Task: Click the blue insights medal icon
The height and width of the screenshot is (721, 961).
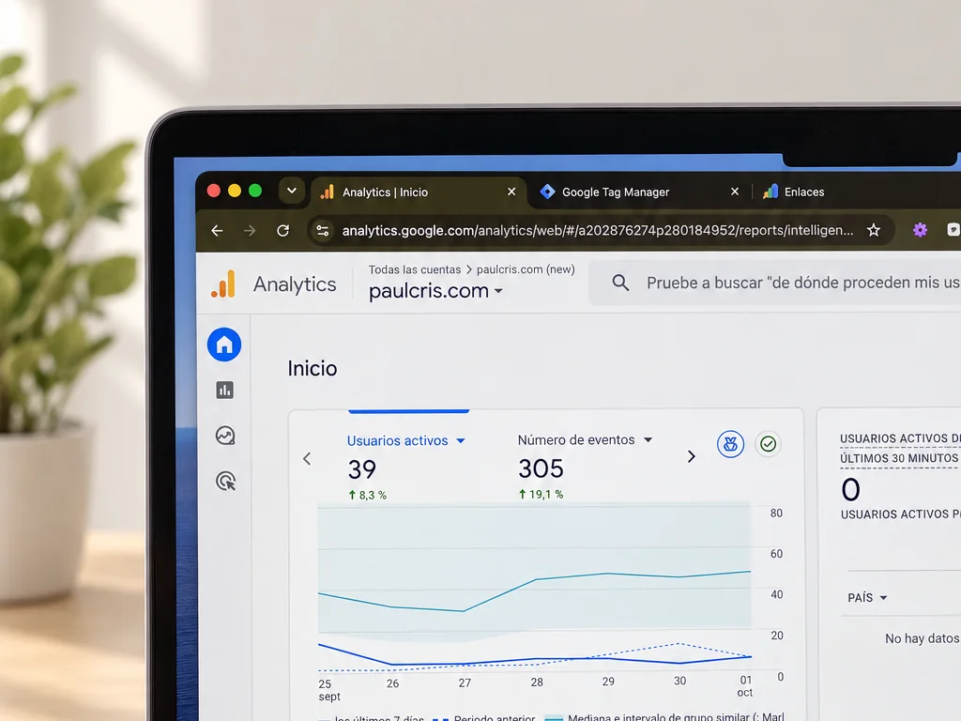Action: [730, 444]
